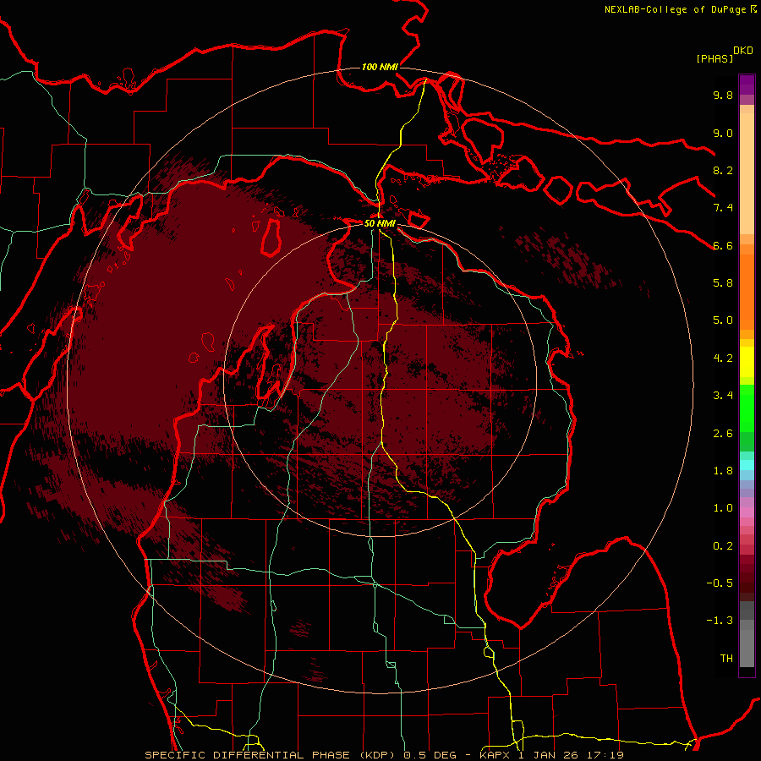Screen dimensions: 761x761
Task: Click the 0.2 scale value
Action: (x=723, y=546)
